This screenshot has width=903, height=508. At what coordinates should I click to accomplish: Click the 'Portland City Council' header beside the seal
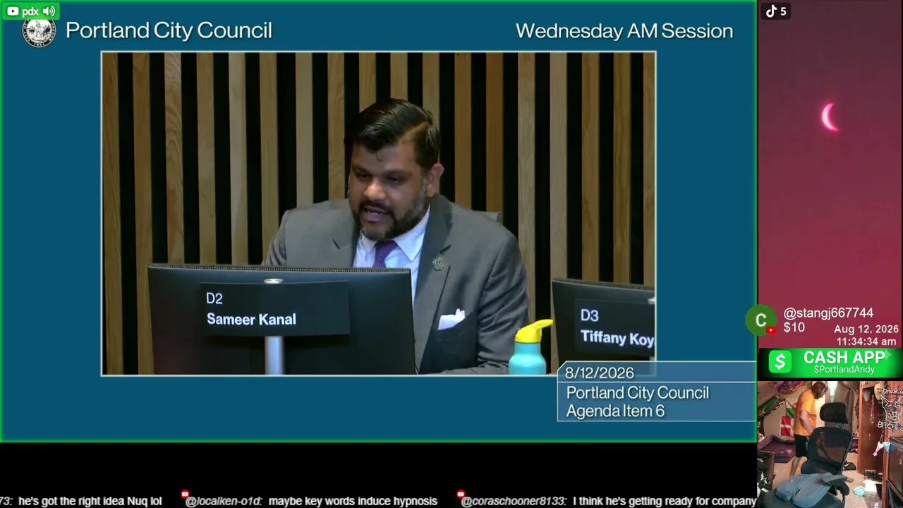169,30
